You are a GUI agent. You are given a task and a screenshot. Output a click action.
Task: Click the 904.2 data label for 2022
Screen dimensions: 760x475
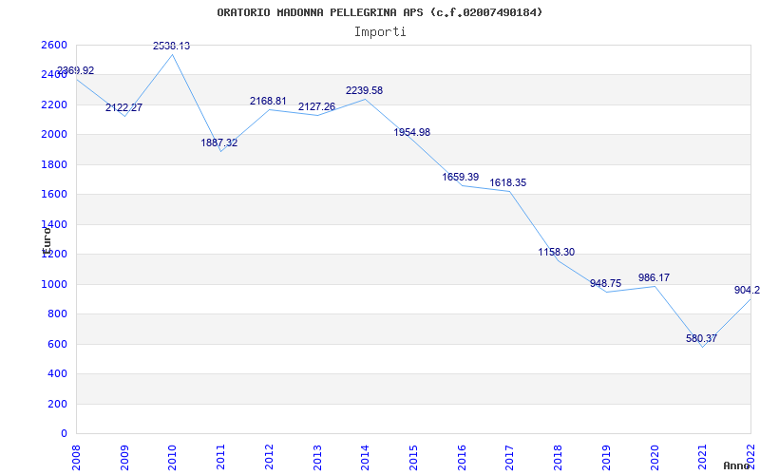click(x=747, y=291)
